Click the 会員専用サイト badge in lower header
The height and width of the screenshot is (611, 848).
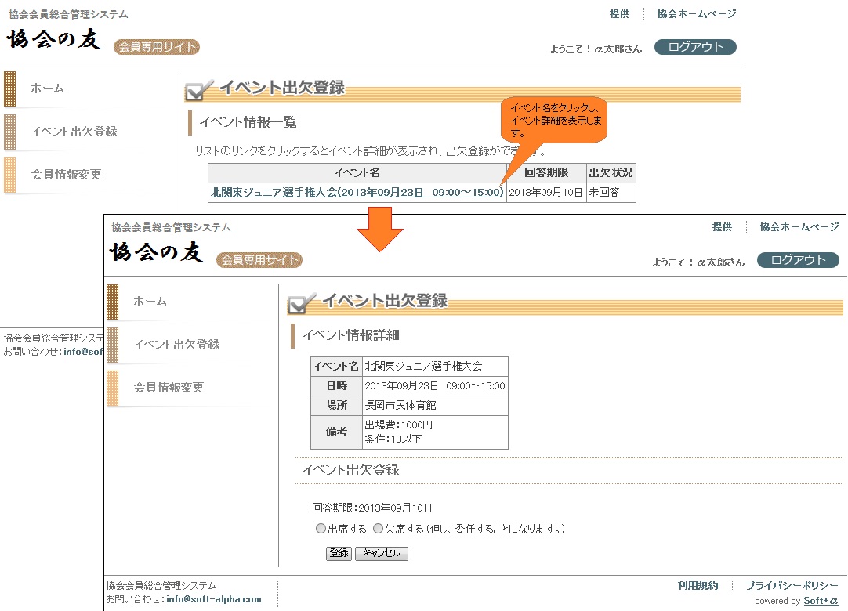(x=259, y=260)
